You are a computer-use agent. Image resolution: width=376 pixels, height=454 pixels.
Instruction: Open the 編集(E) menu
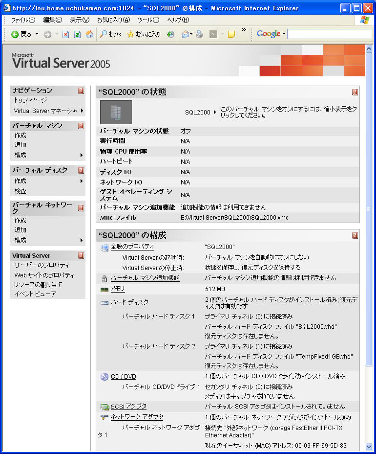(x=53, y=20)
